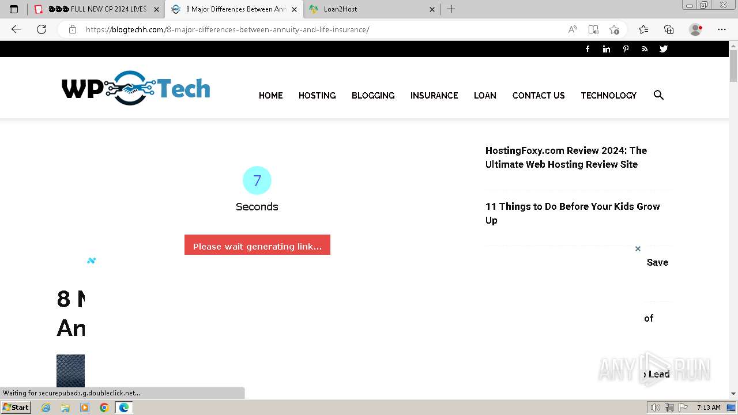Viewport: 738px width, 415px height.
Task: Click the 7 seconds countdown circle
Action: 257,180
